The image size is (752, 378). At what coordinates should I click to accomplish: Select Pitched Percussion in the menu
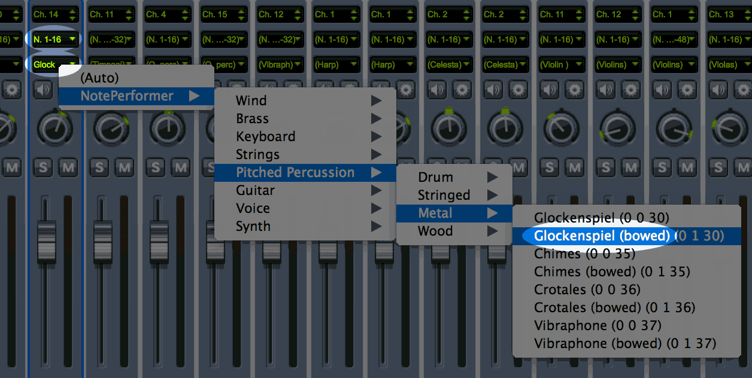(305, 172)
